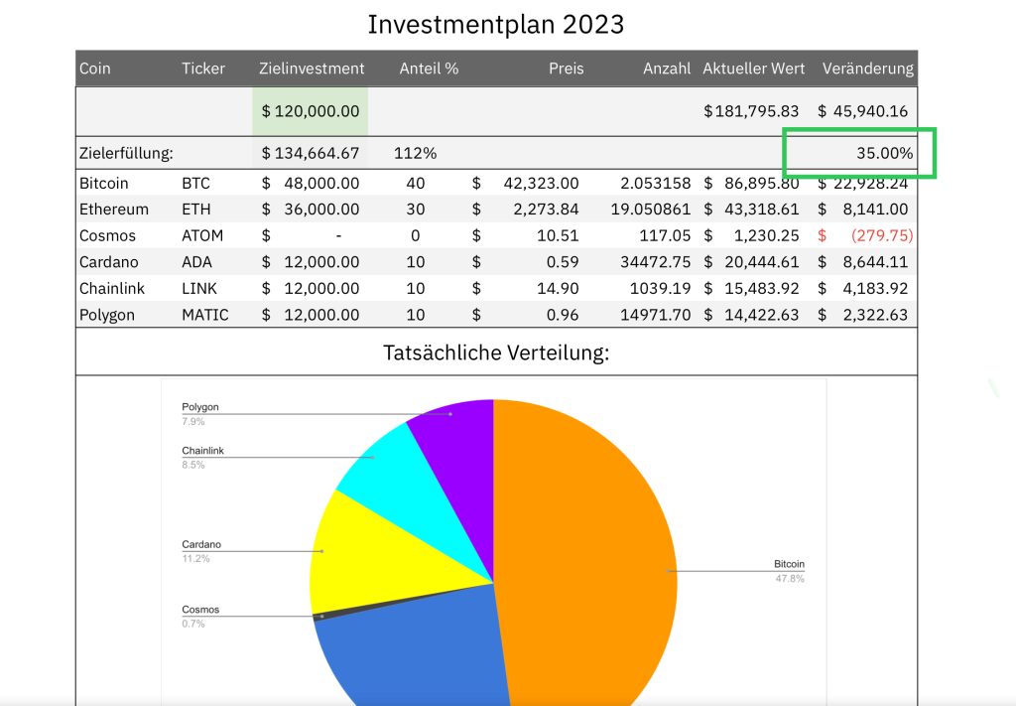Image resolution: width=1016 pixels, height=706 pixels.
Task: Click Ethereum change 8,141.00 cell
Action: coord(862,209)
